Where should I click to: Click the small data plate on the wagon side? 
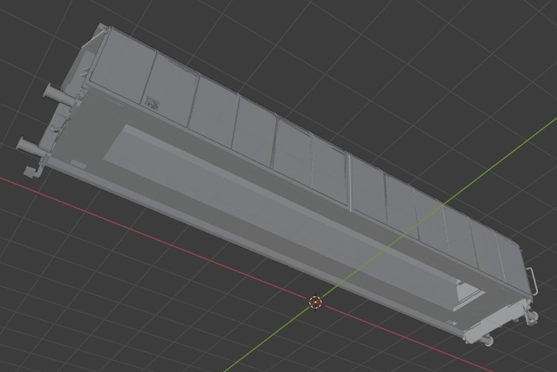pos(152,103)
